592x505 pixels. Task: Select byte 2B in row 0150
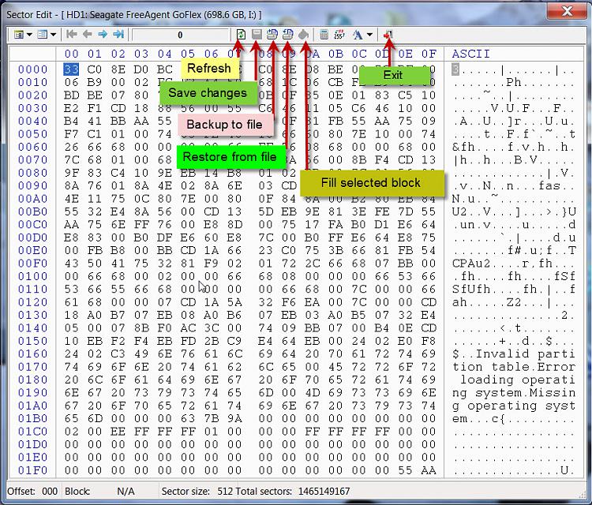click(211, 341)
